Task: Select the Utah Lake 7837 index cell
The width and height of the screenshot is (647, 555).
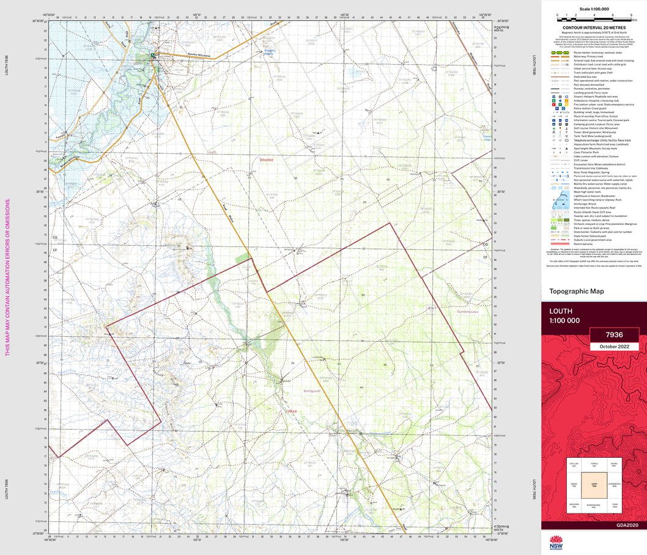Action: (574, 465)
